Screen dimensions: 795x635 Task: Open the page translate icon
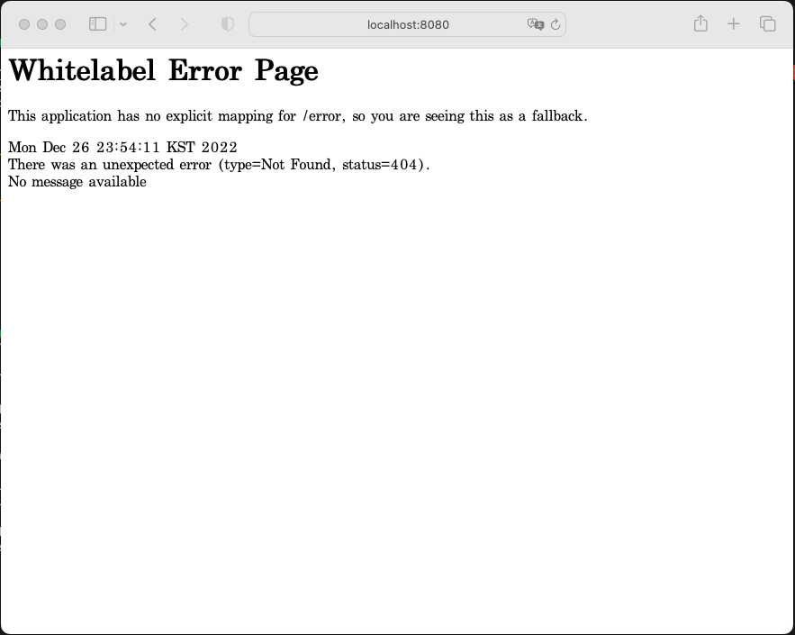pos(536,24)
